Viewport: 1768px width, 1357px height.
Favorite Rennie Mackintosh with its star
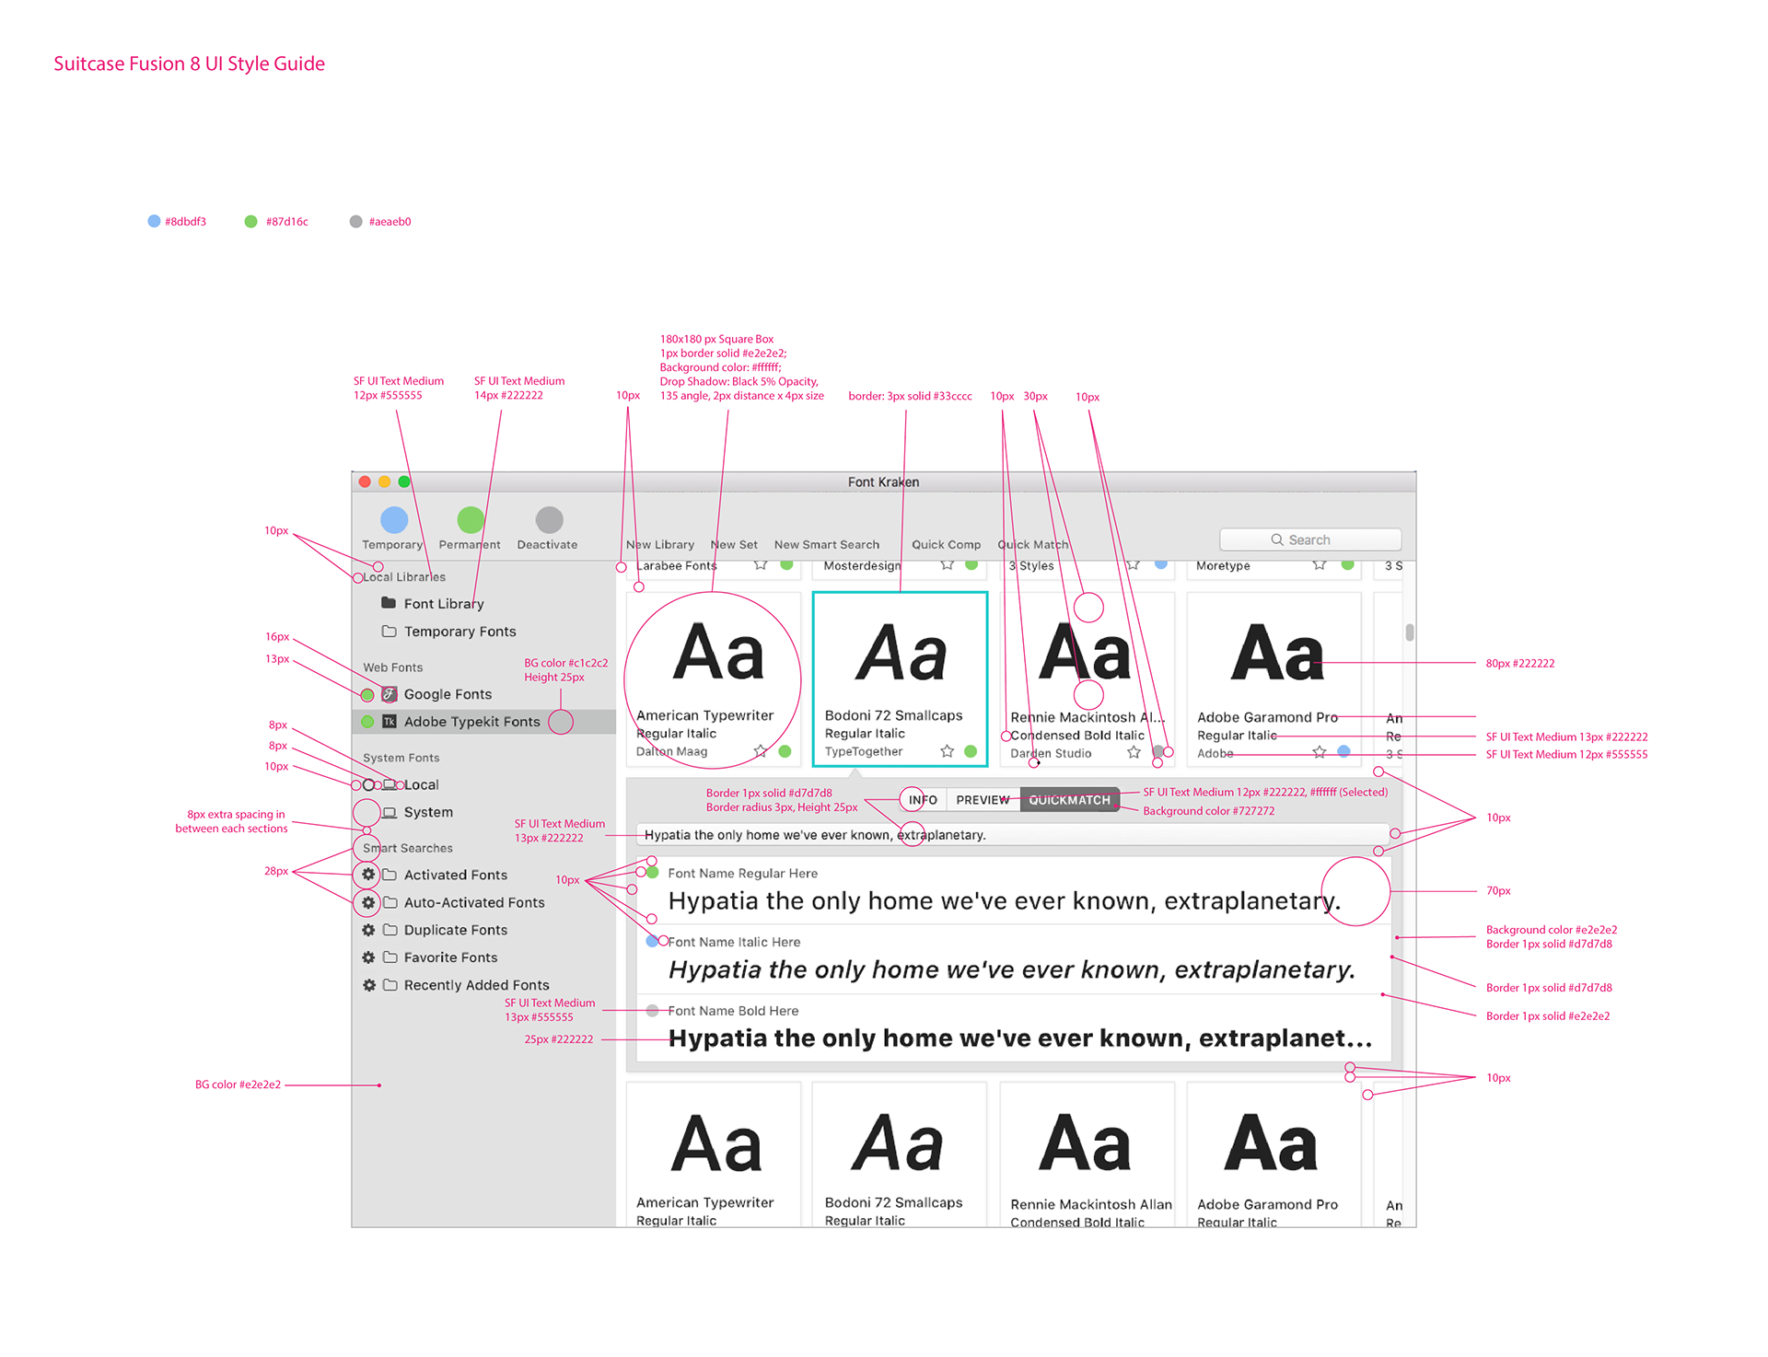click(1134, 752)
